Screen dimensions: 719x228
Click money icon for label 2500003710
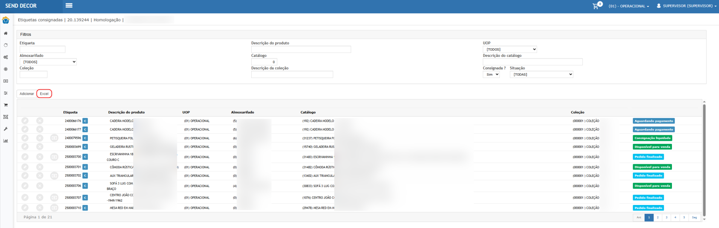click(x=54, y=208)
